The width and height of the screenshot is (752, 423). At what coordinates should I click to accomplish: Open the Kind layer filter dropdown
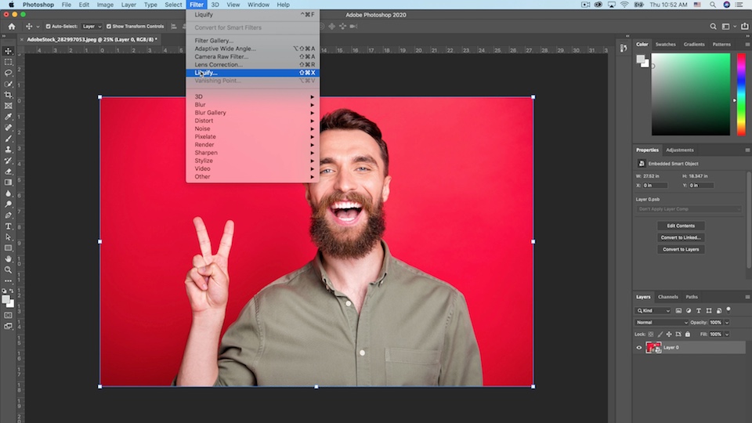[x=653, y=311]
